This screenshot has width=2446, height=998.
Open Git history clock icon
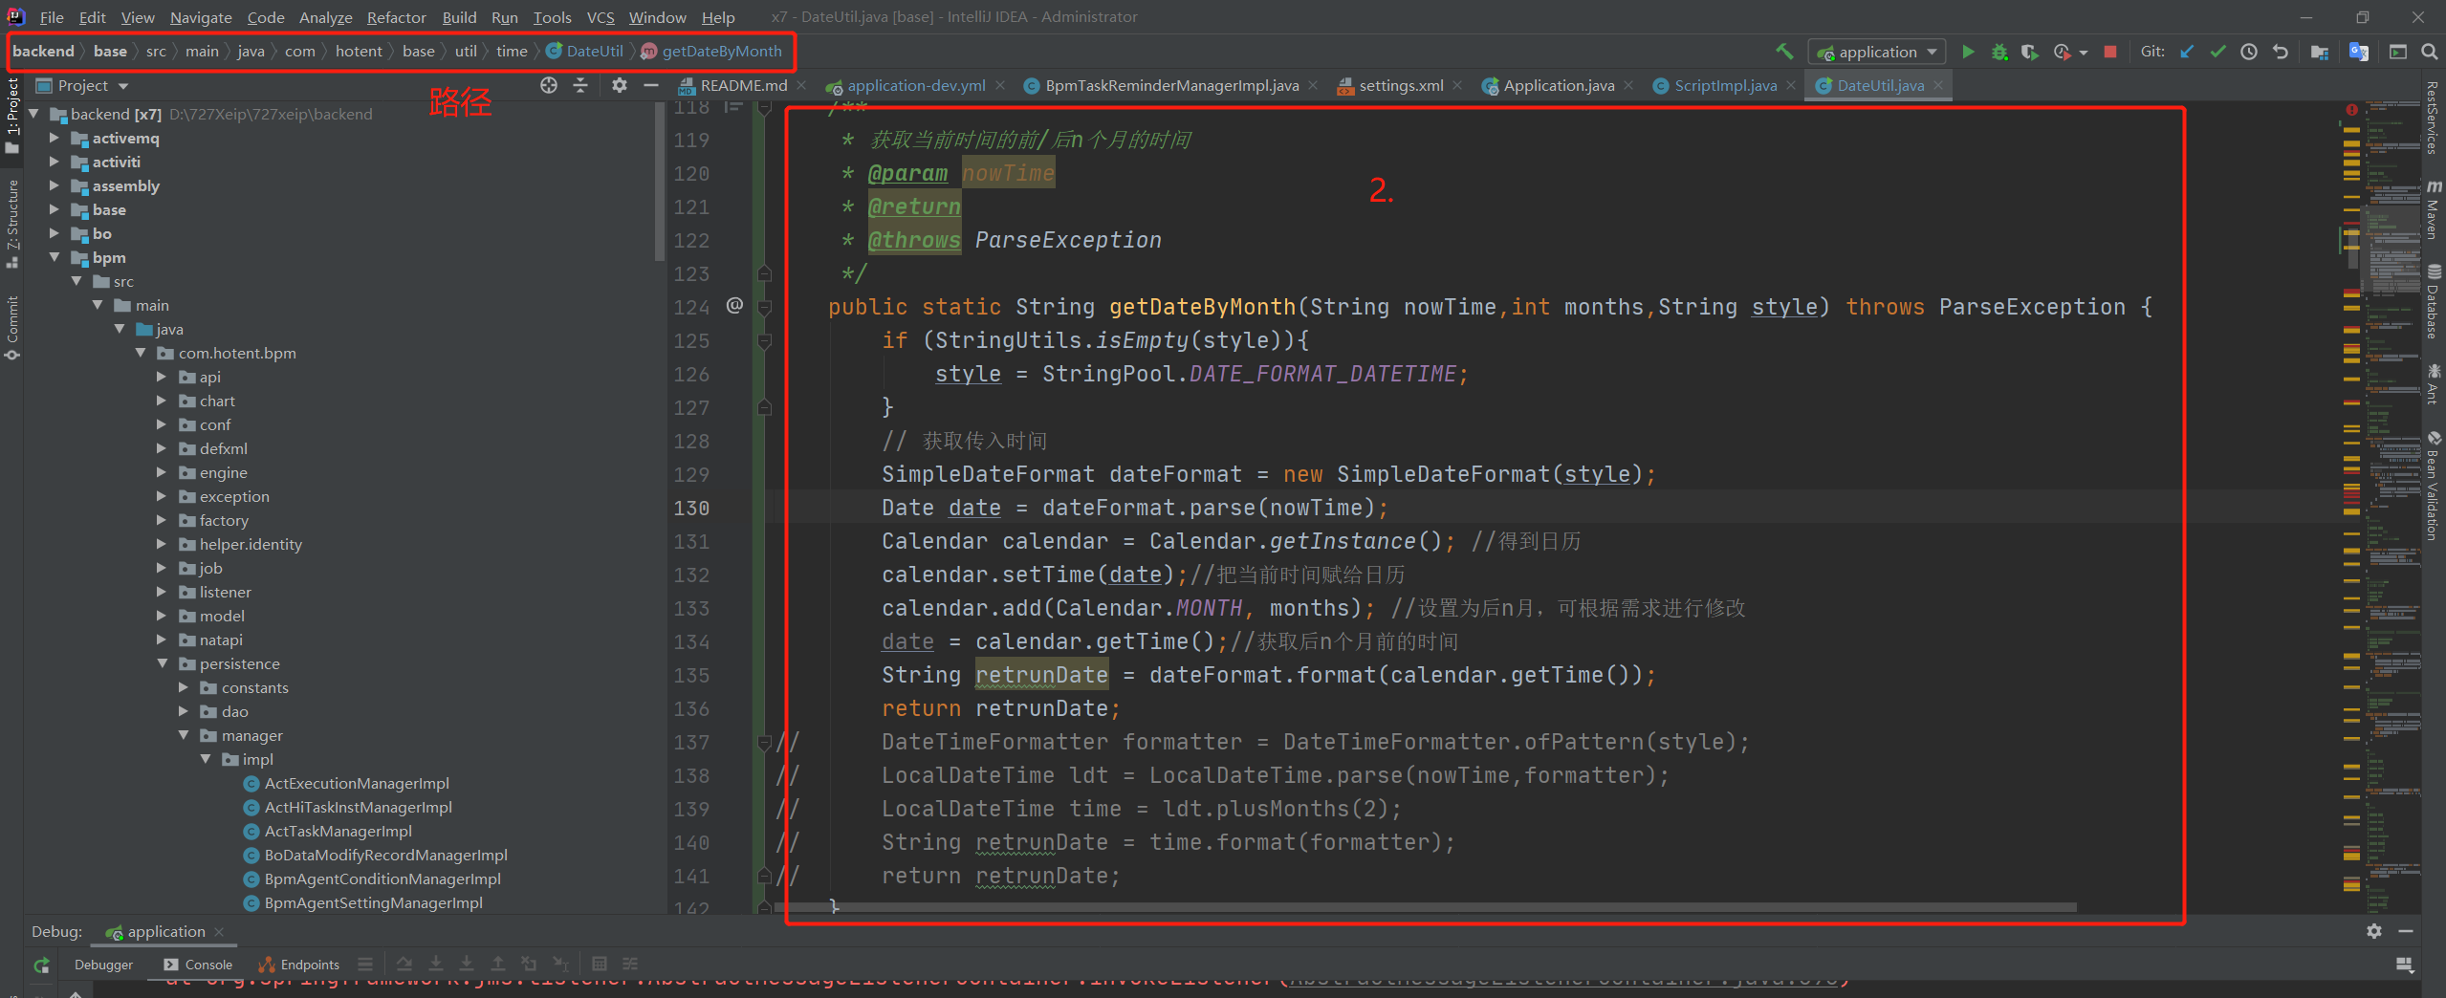(x=2249, y=52)
